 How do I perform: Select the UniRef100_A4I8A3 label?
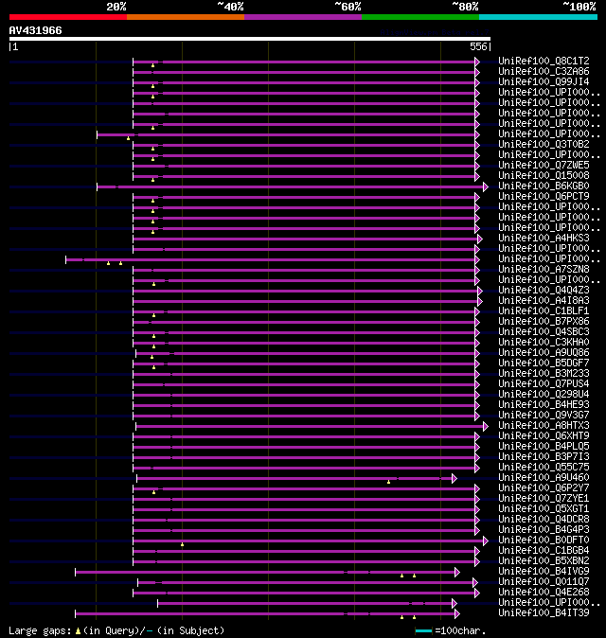(544, 301)
